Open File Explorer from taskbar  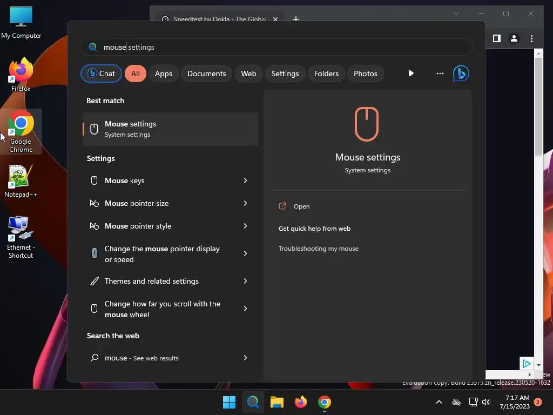[x=277, y=402]
